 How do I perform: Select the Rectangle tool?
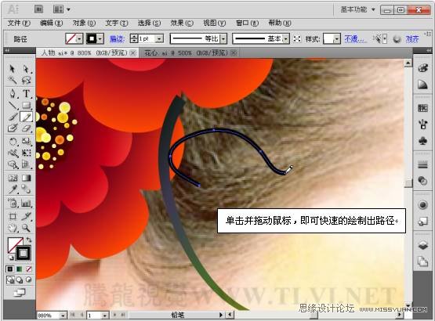coord(27,106)
